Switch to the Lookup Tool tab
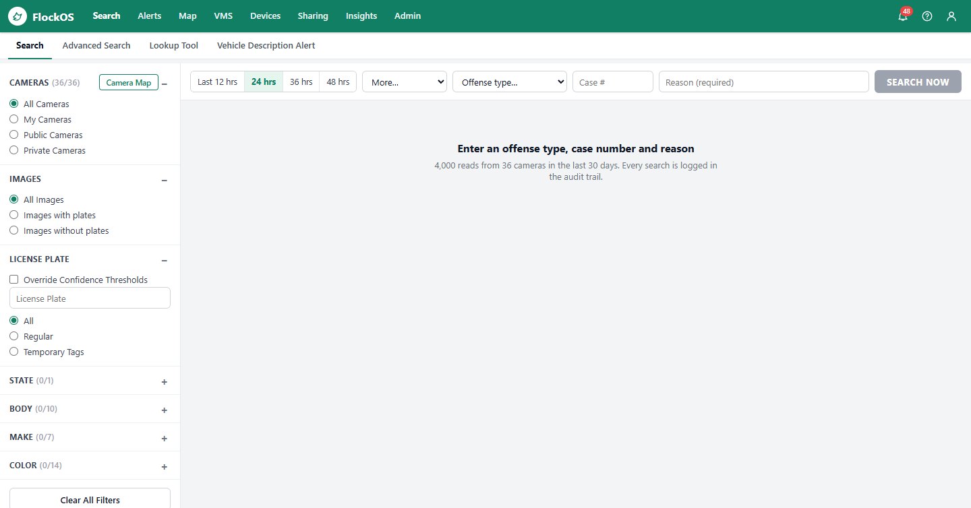Screen dimensions: 971x508 [174, 45]
